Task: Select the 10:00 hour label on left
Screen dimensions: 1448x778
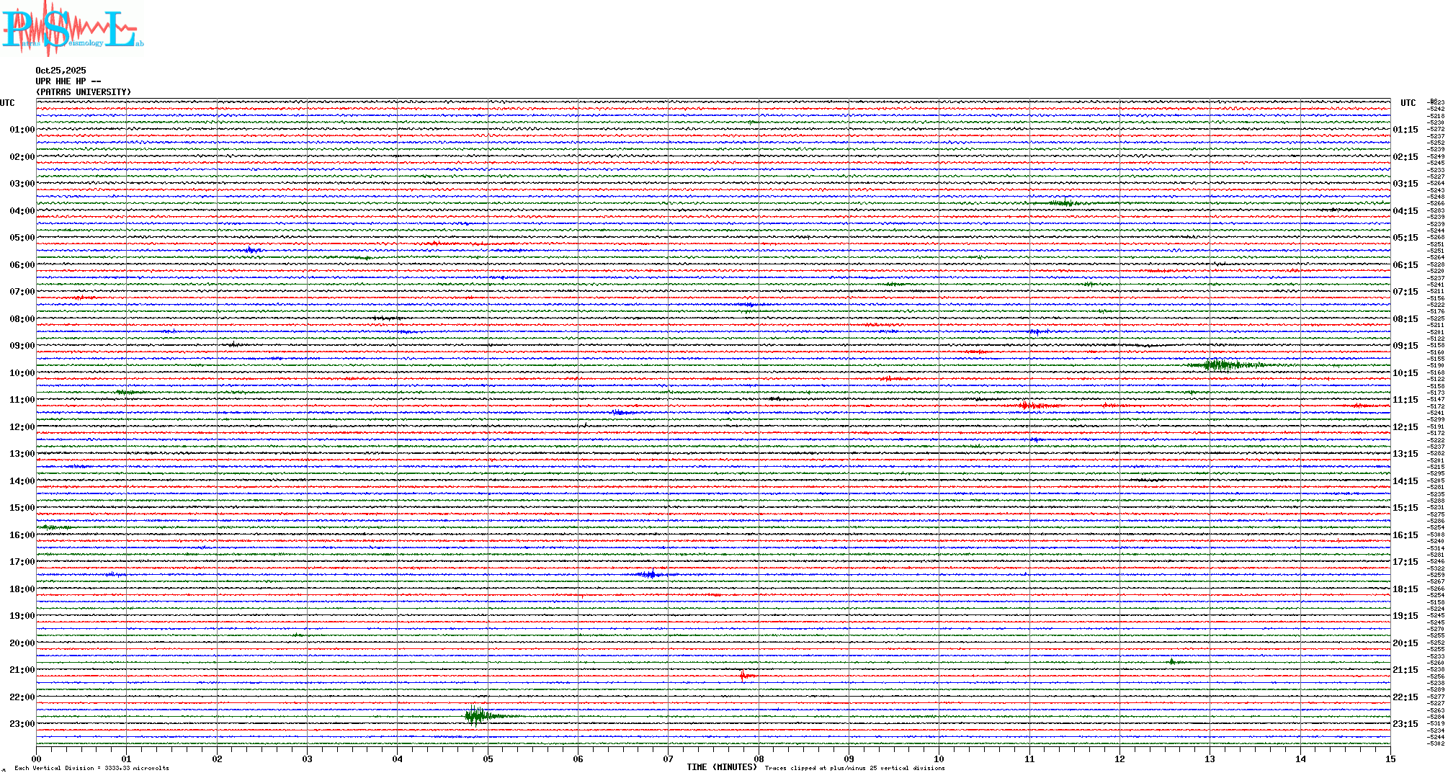Action: [22, 373]
